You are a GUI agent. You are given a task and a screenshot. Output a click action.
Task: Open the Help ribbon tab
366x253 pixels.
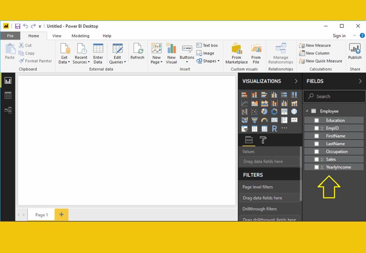tap(107, 36)
